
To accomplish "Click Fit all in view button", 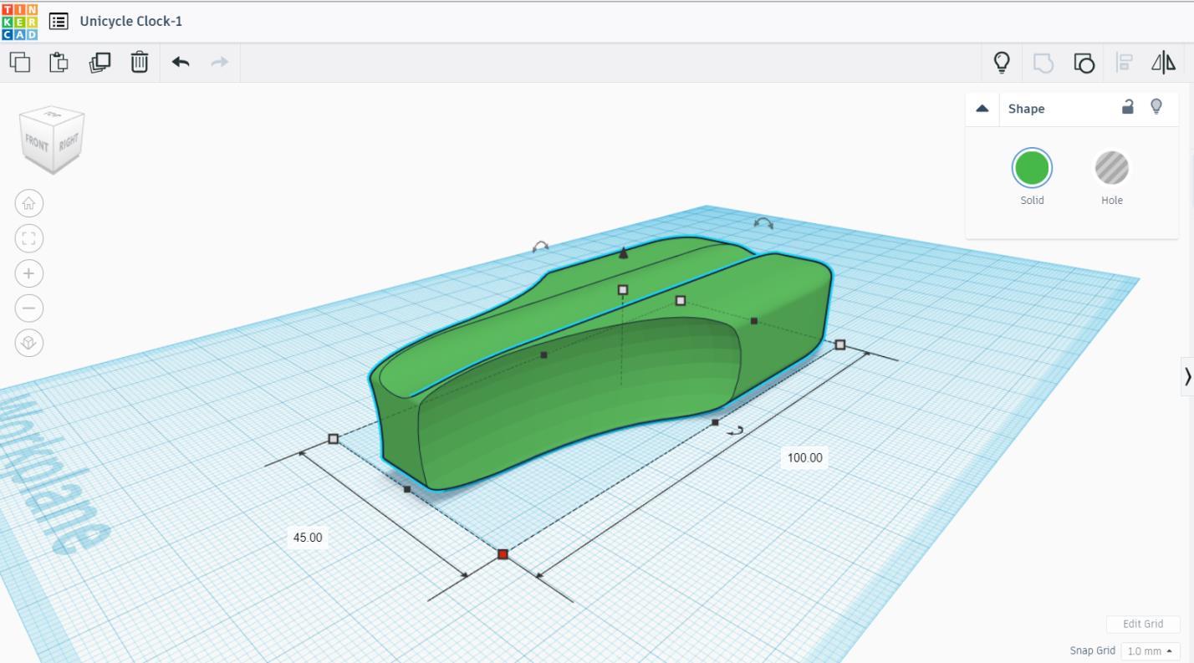I will [29, 238].
